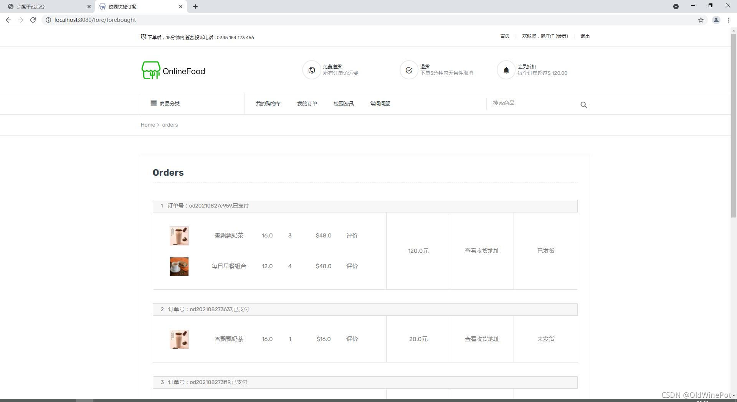The height and width of the screenshot is (402, 737).
Task: Click the 首页 link in top bar
Action: (505, 36)
